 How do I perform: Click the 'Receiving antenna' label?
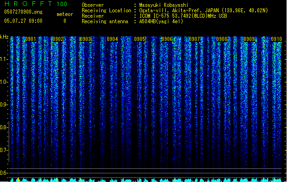105,21
